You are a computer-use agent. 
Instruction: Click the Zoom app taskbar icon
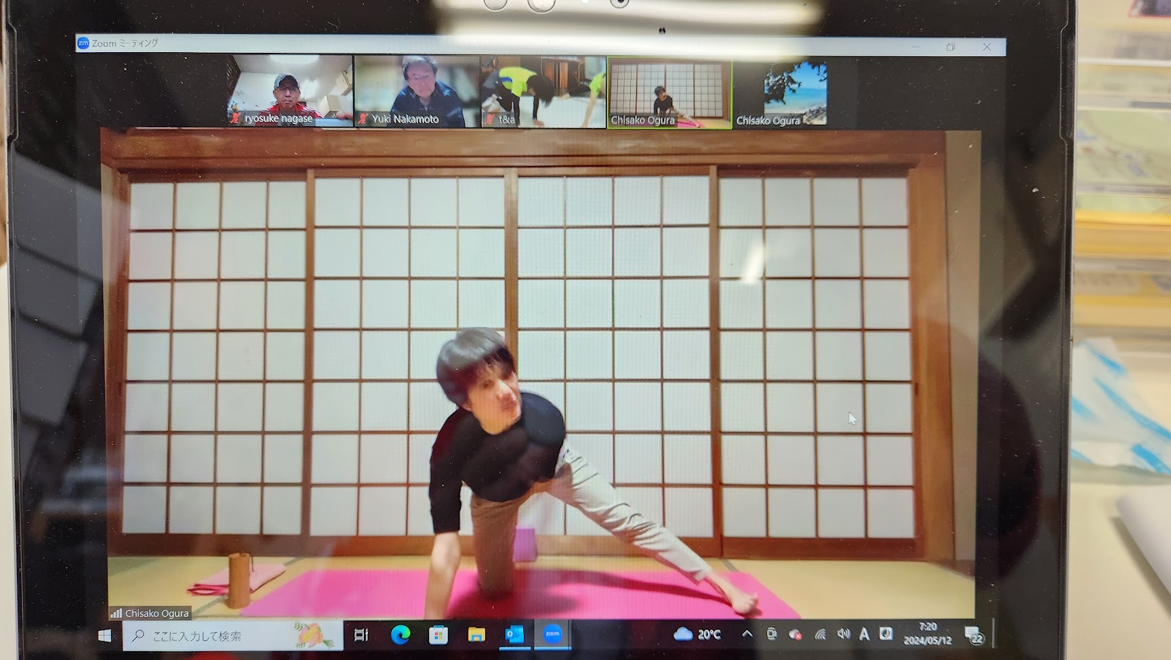pyautogui.click(x=553, y=635)
